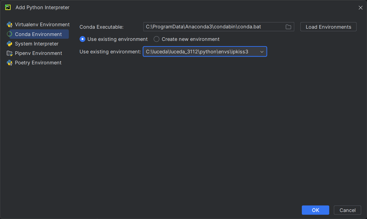Viewport: 367px width, 219px height.
Task: Click the System Interpreter python icon
Action: click(9, 44)
